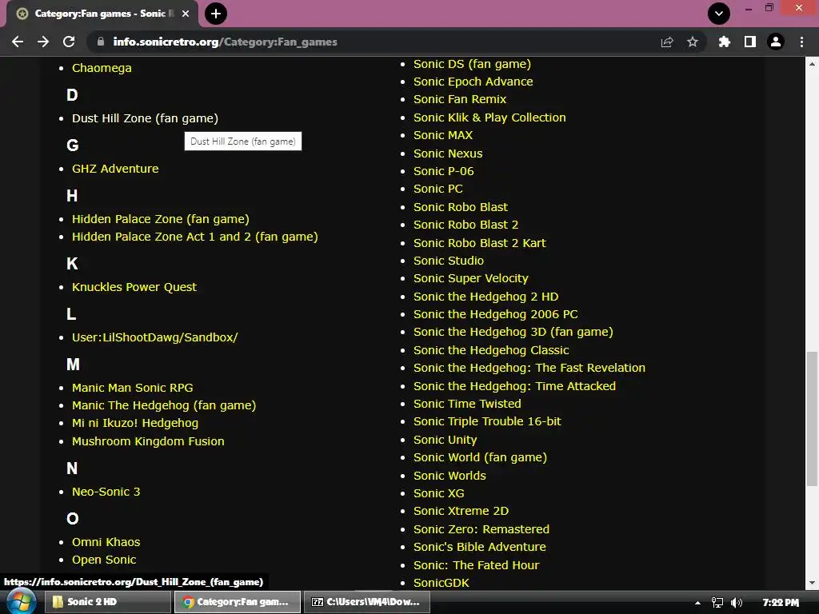
Task: Open the taskbar clock
Action: [x=781, y=603]
